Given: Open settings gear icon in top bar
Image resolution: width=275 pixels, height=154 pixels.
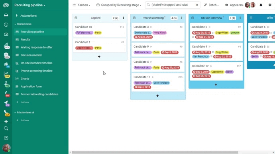Looking at the screenshot, I should click(270, 5).
